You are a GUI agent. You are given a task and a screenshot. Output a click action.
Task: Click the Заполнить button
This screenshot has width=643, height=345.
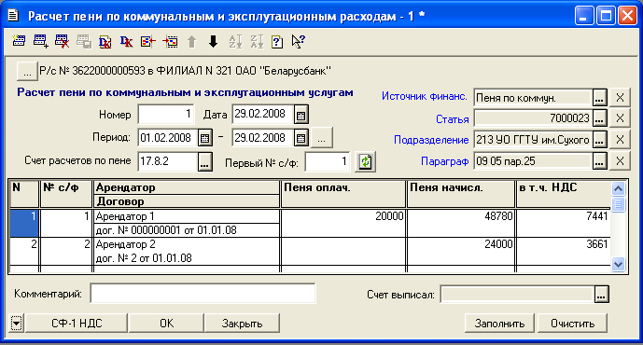click(499, 324)
